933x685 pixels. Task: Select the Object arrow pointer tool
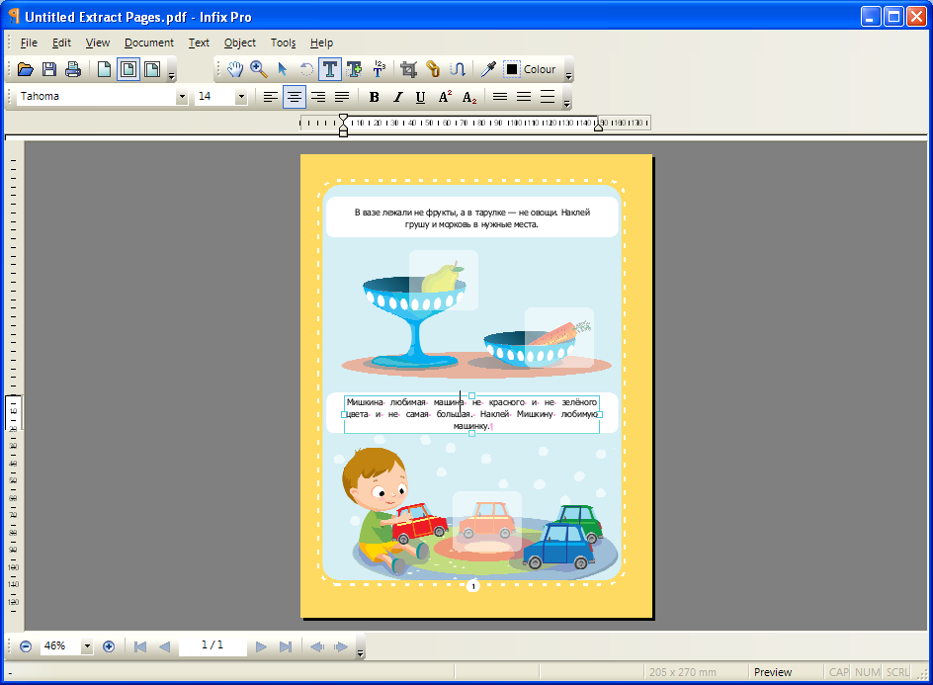[x=283, y=69]
